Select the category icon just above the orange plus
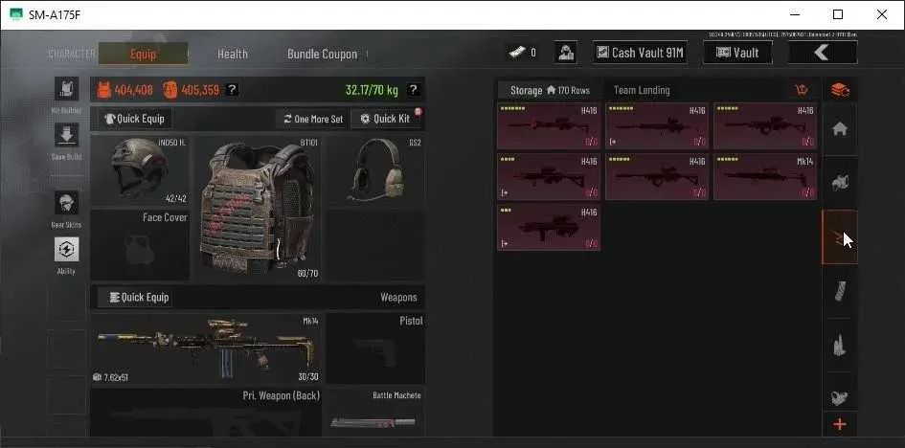The image size is (905, 448). tap(840, 396)
